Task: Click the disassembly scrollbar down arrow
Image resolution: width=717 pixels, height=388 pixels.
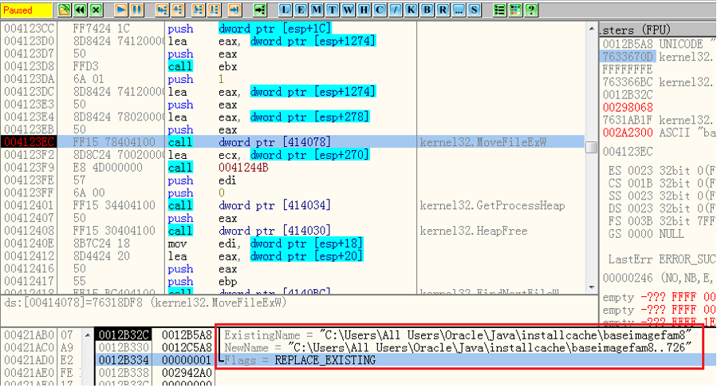Action: point(591,287)
